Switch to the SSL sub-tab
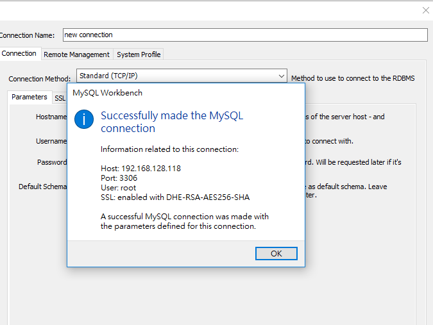Viewport: 433px width, 325px height. [x=60, y=98]
